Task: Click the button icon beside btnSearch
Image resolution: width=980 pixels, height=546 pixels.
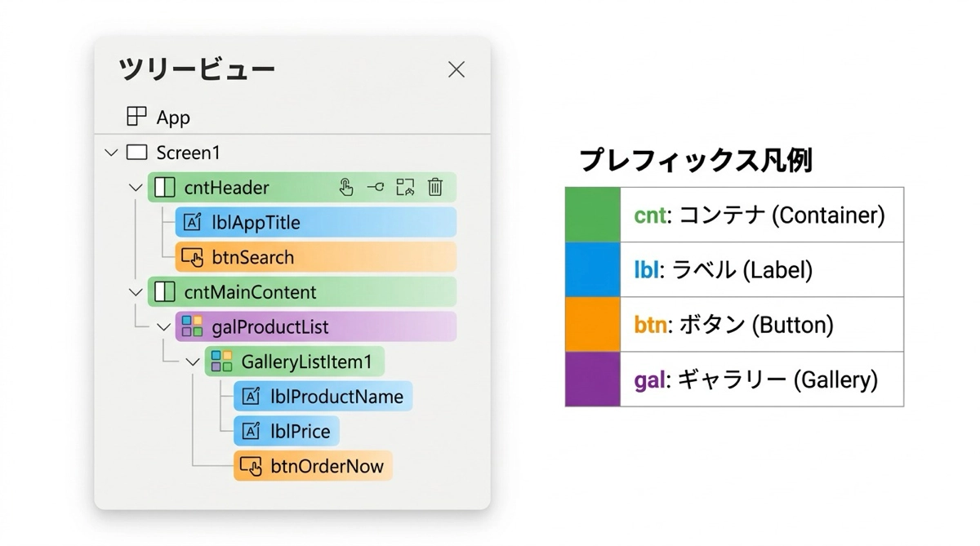Action: tap(192, 257)
